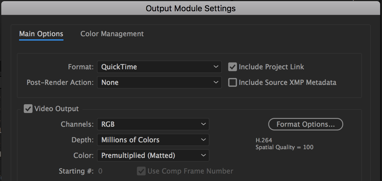The width and height of the screenshot is (382, 181).
Task: Click the Starting # number field
Action: tap(100, 171)
